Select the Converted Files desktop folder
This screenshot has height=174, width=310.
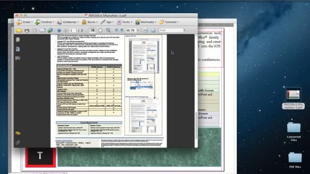[294, 131]
